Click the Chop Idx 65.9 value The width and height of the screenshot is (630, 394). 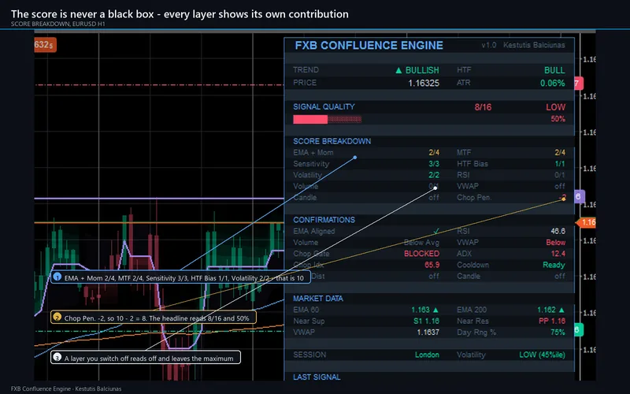[432, 265]
